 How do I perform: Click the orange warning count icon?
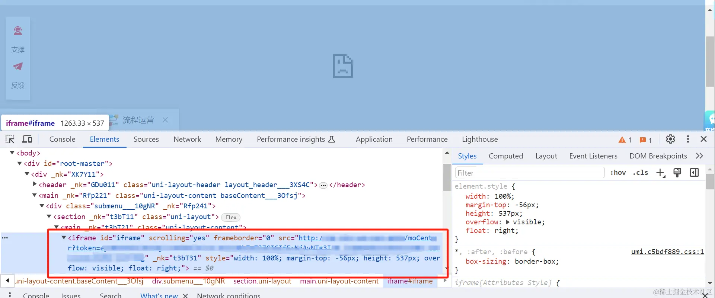click(625, 140)
